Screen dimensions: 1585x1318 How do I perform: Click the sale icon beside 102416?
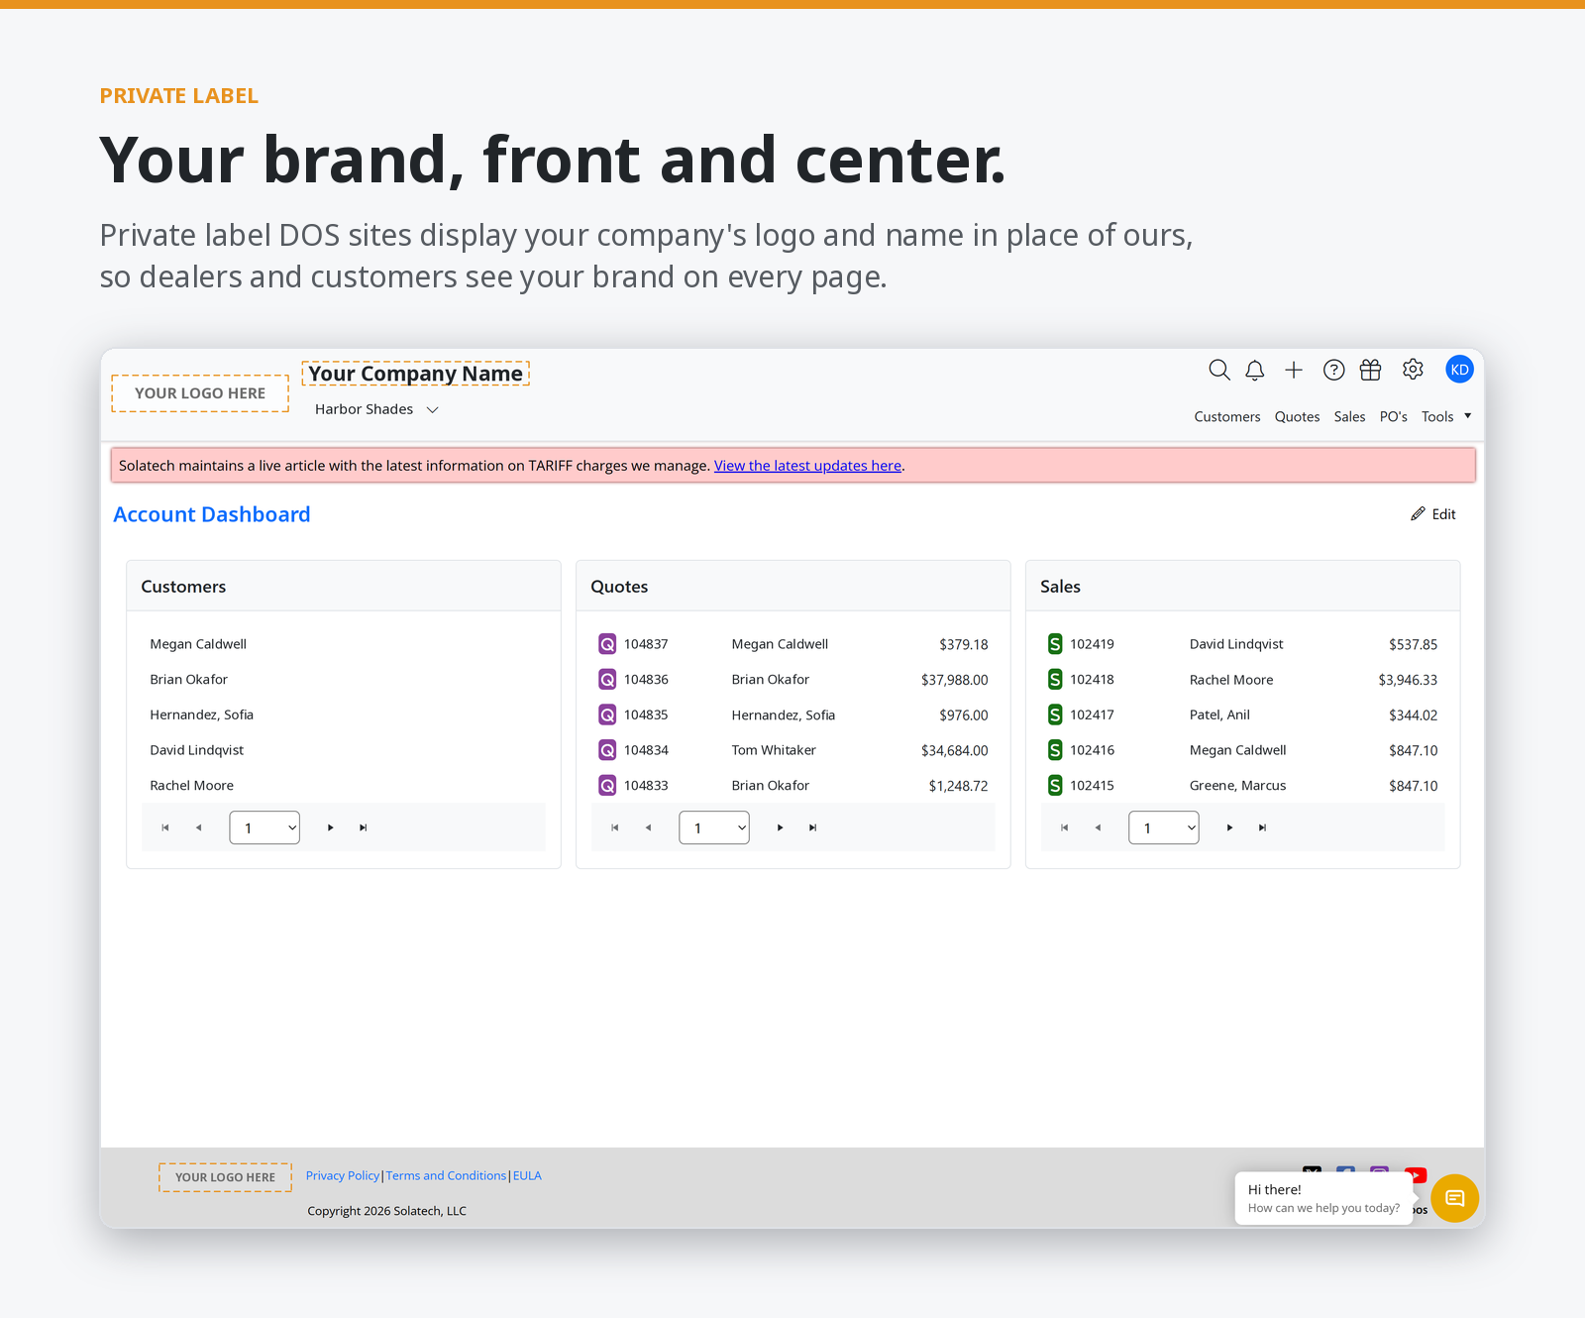(x=1055, y=750)
